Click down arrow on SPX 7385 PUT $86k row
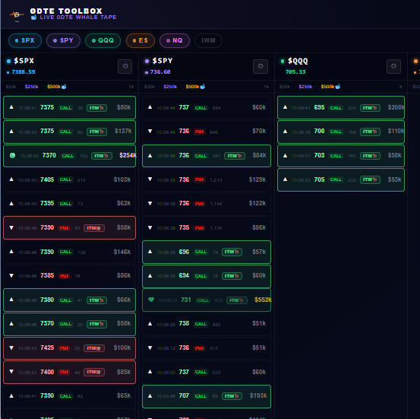Screen dimensions: 420x419 point(11,275)
